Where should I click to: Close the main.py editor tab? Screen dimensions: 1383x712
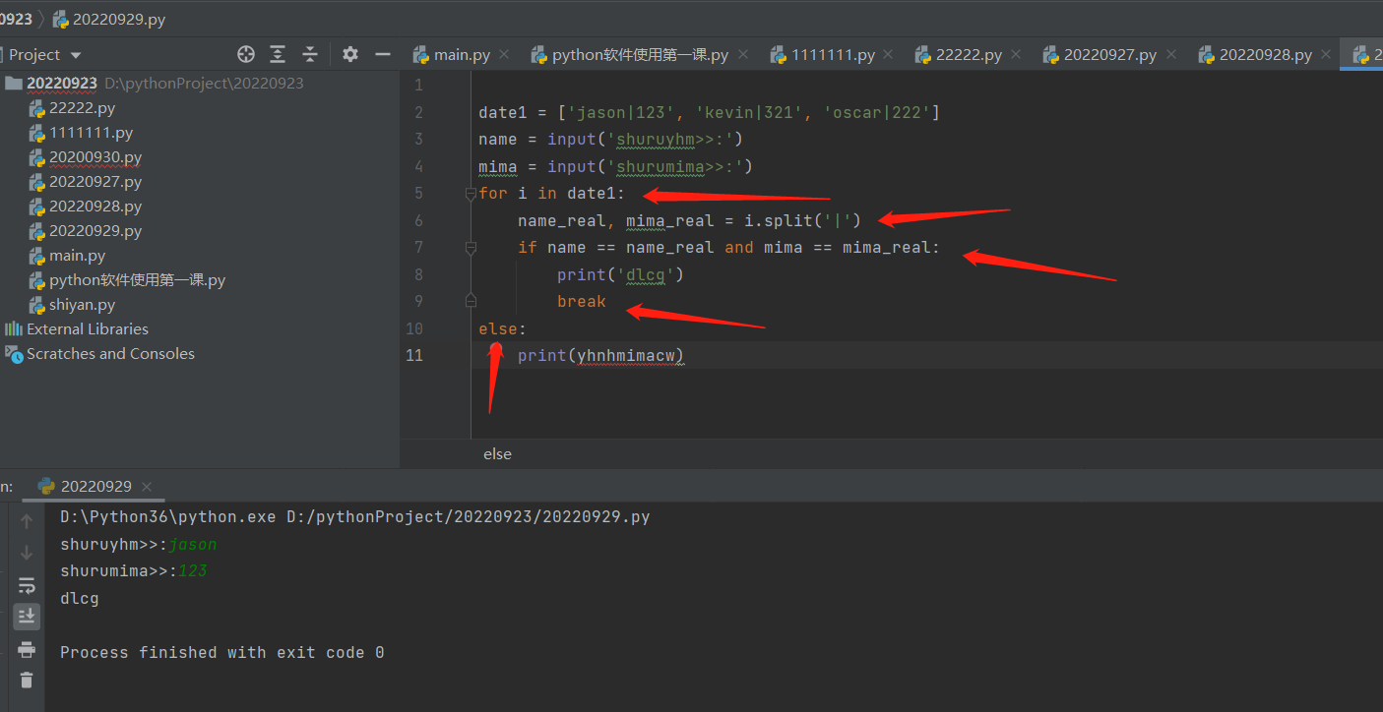coord(504,55)
